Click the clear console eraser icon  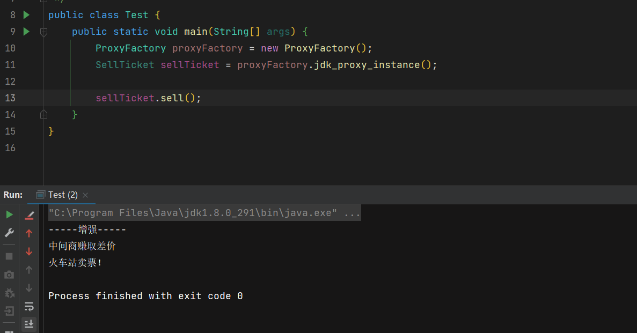pyautogui.click(x=30, y=215)
